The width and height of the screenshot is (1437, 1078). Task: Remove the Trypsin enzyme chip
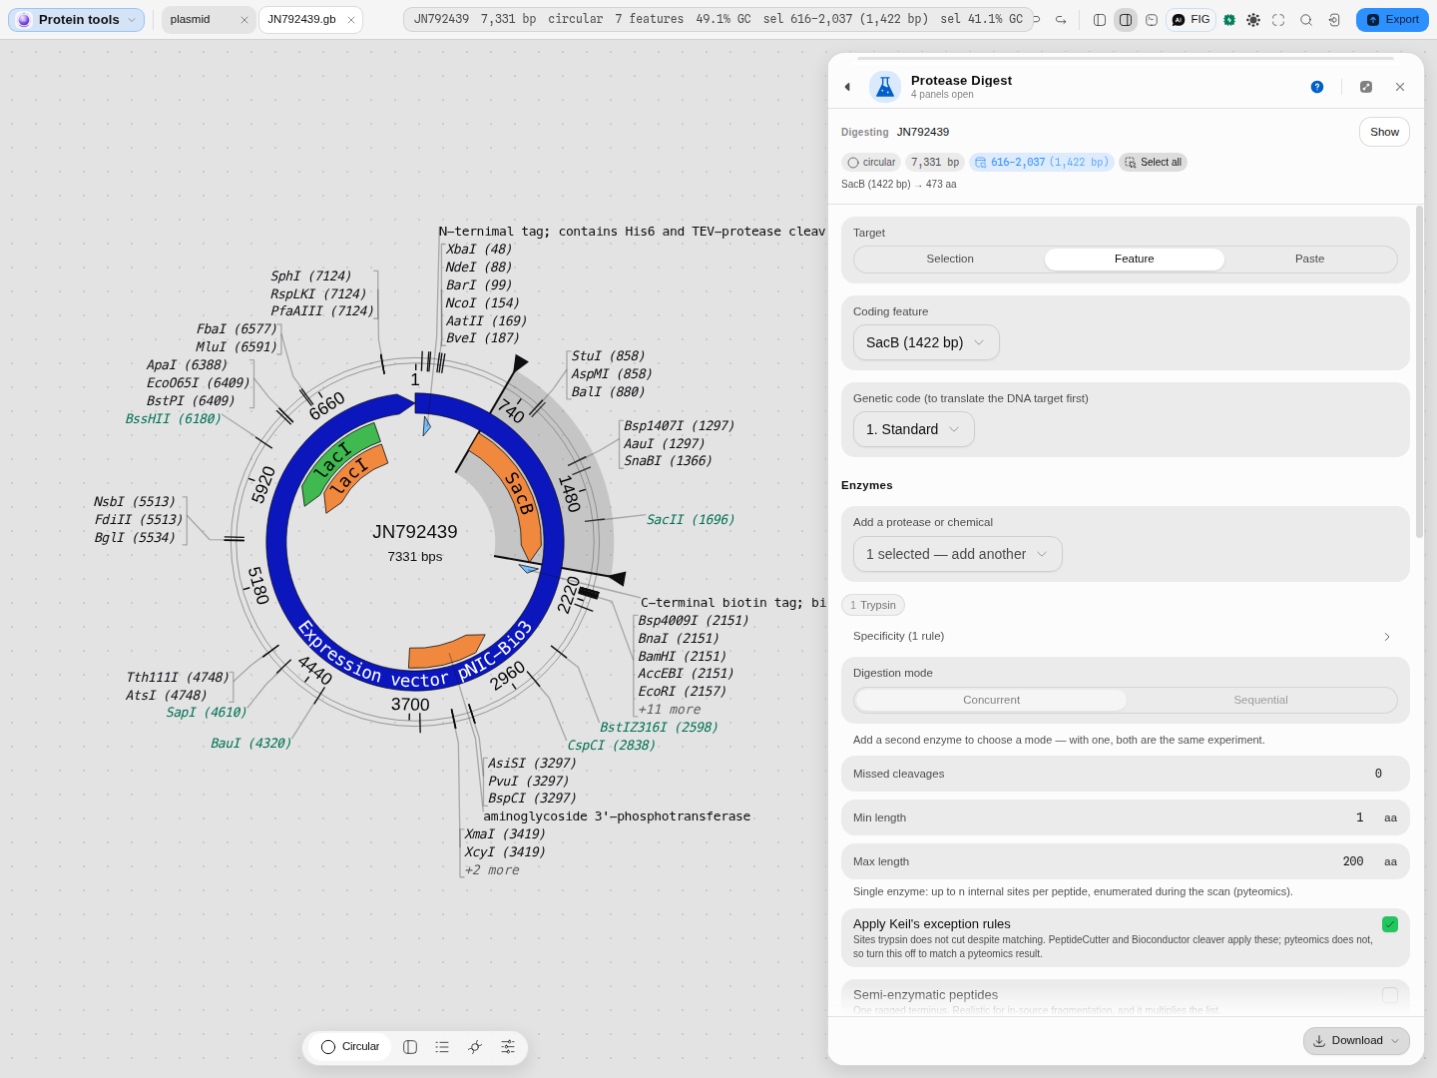pyautogui.click(x=872, y=605)
